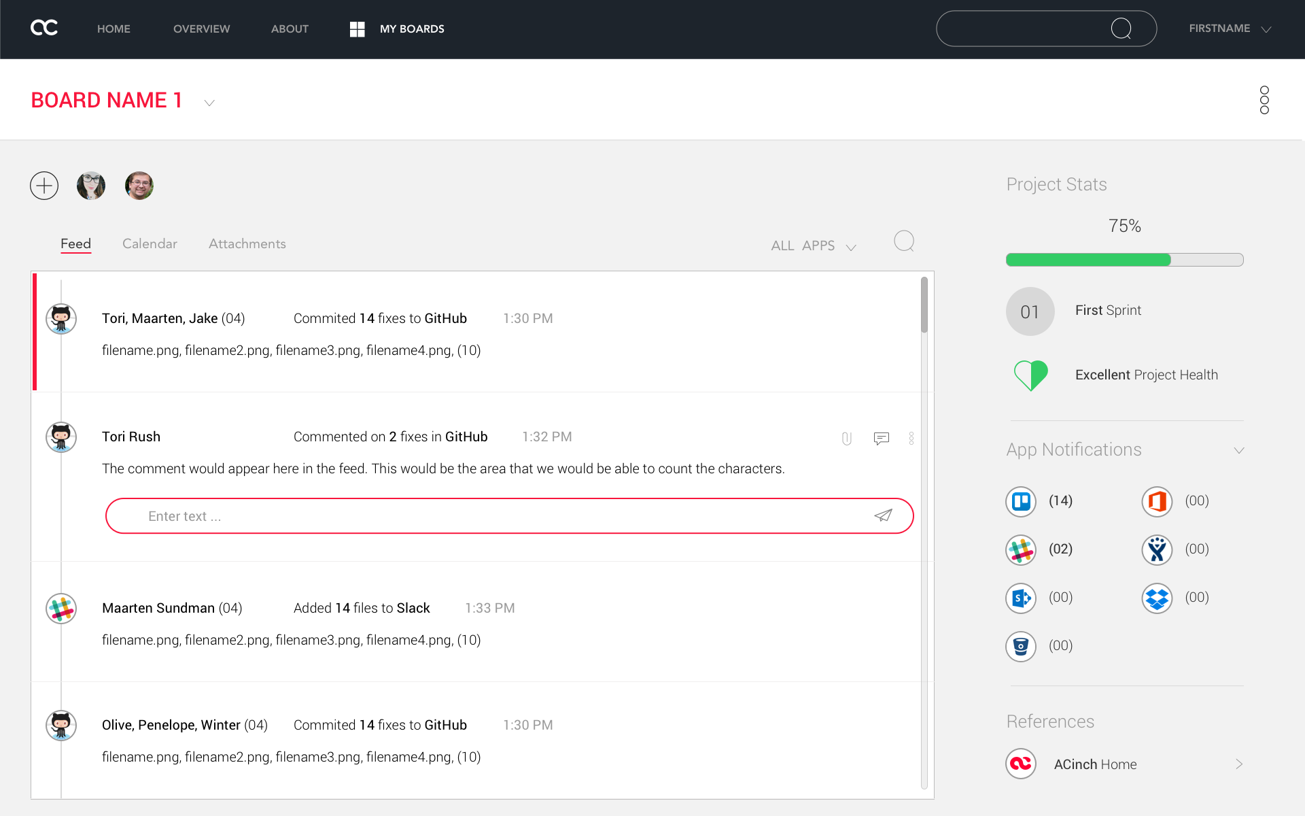The image size is (1305, 816).
Task: Click the Office app notification icon
Action: click(1157, 502)
